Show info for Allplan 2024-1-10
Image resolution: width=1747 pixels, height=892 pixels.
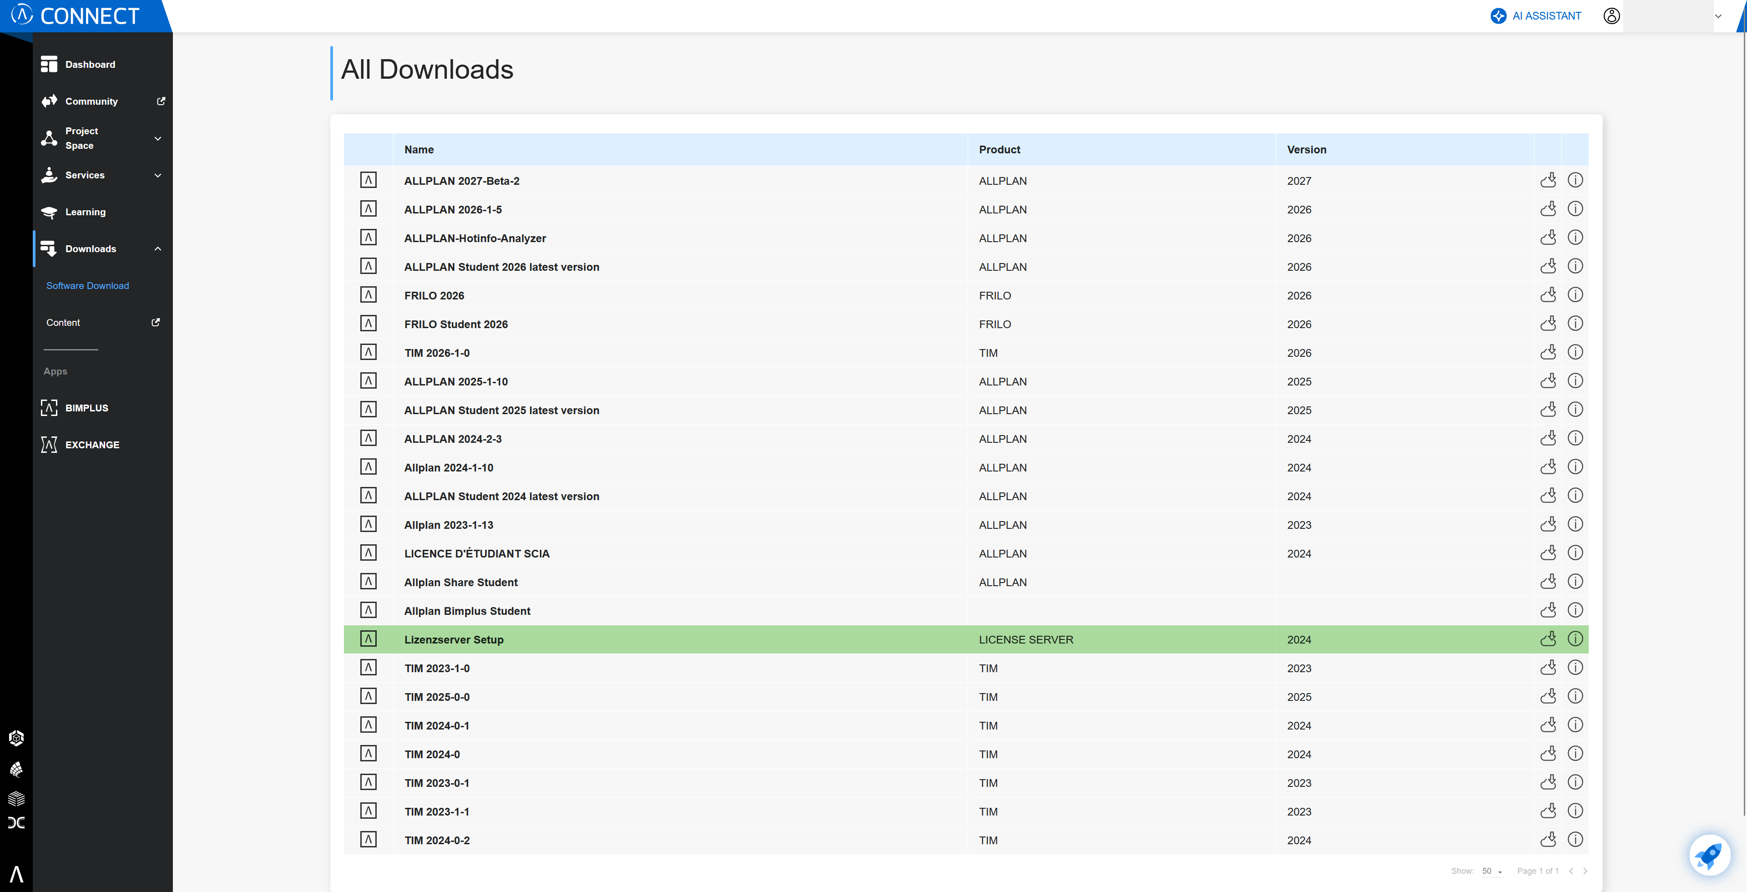(1575, 466)
